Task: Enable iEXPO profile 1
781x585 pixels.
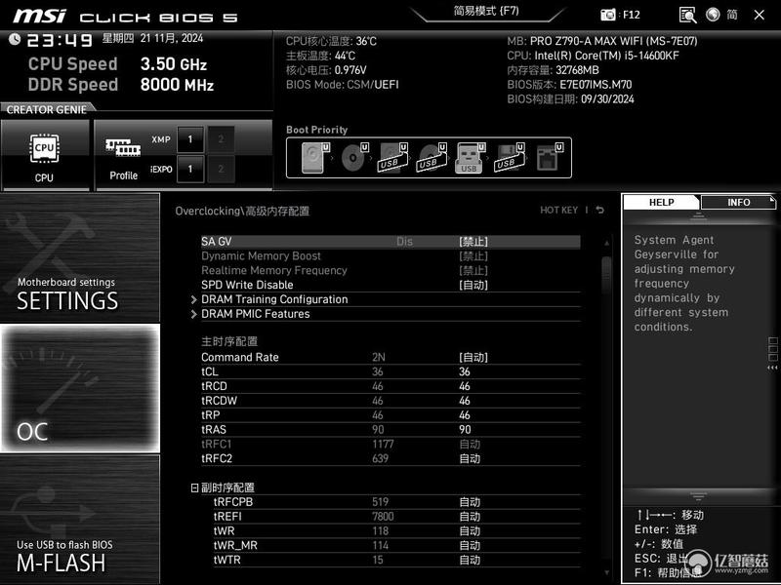Action: 189,169
